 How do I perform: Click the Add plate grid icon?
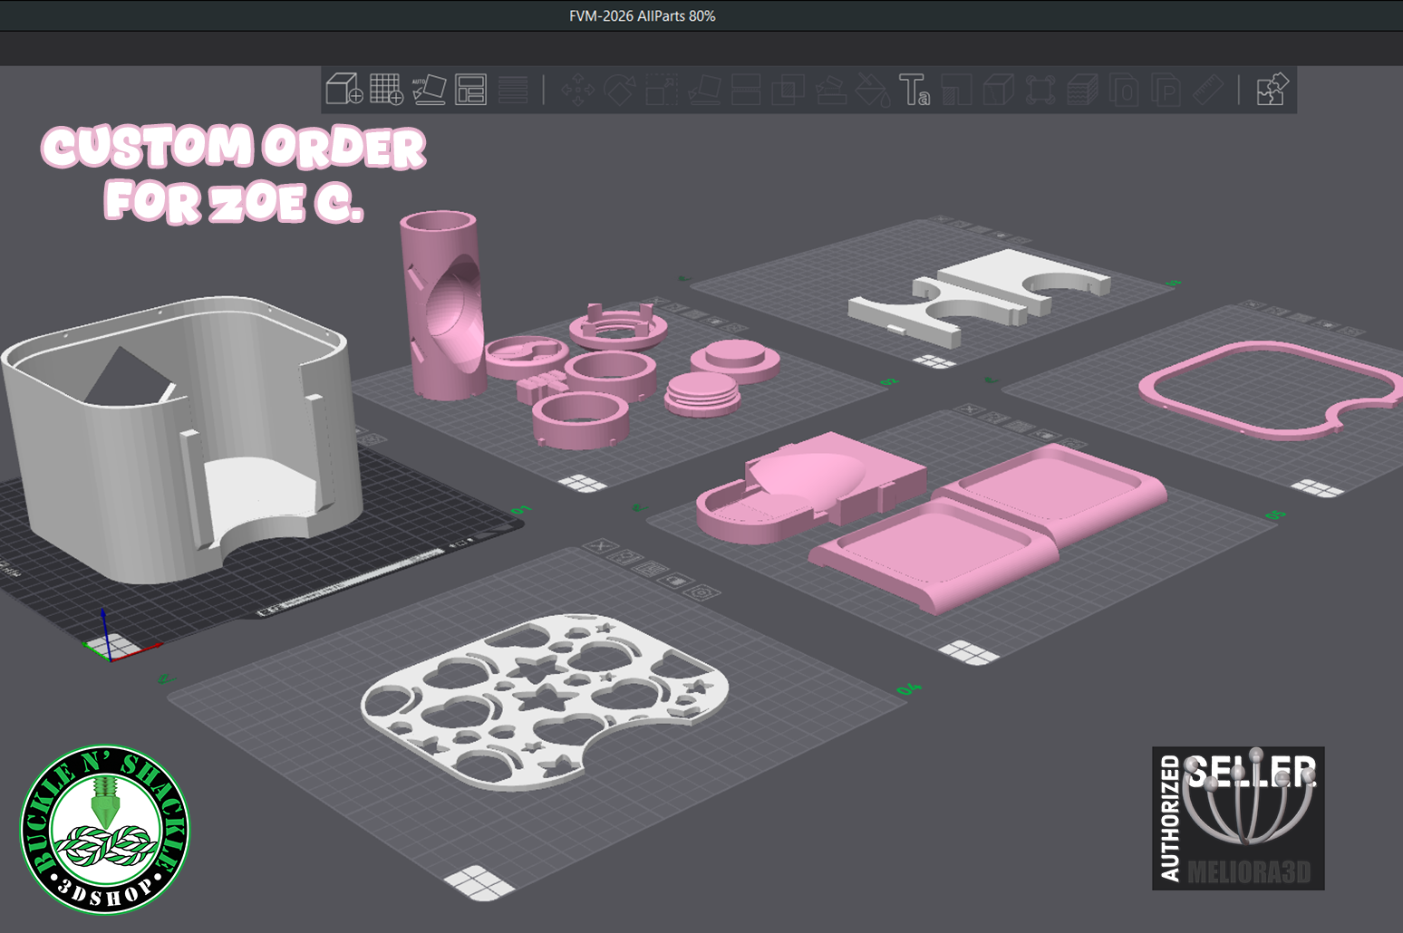(386, 90)
